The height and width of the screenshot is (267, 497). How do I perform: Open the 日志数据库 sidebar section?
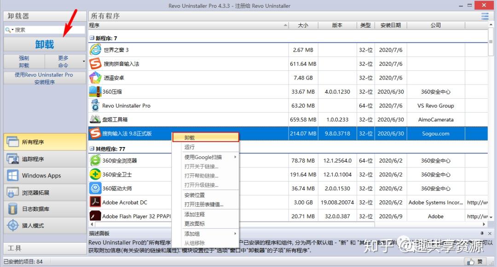[45, 209]
